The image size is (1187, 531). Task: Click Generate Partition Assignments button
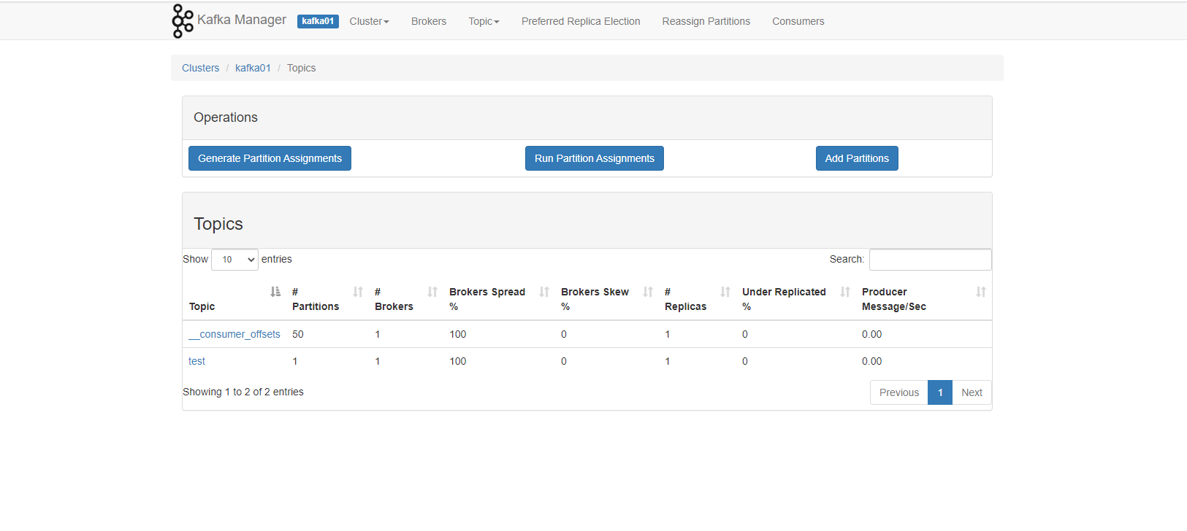270,158
